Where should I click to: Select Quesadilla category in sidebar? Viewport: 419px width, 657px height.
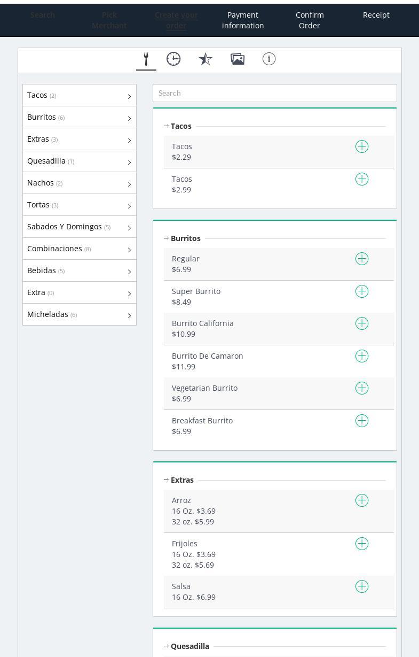(80, 161)
